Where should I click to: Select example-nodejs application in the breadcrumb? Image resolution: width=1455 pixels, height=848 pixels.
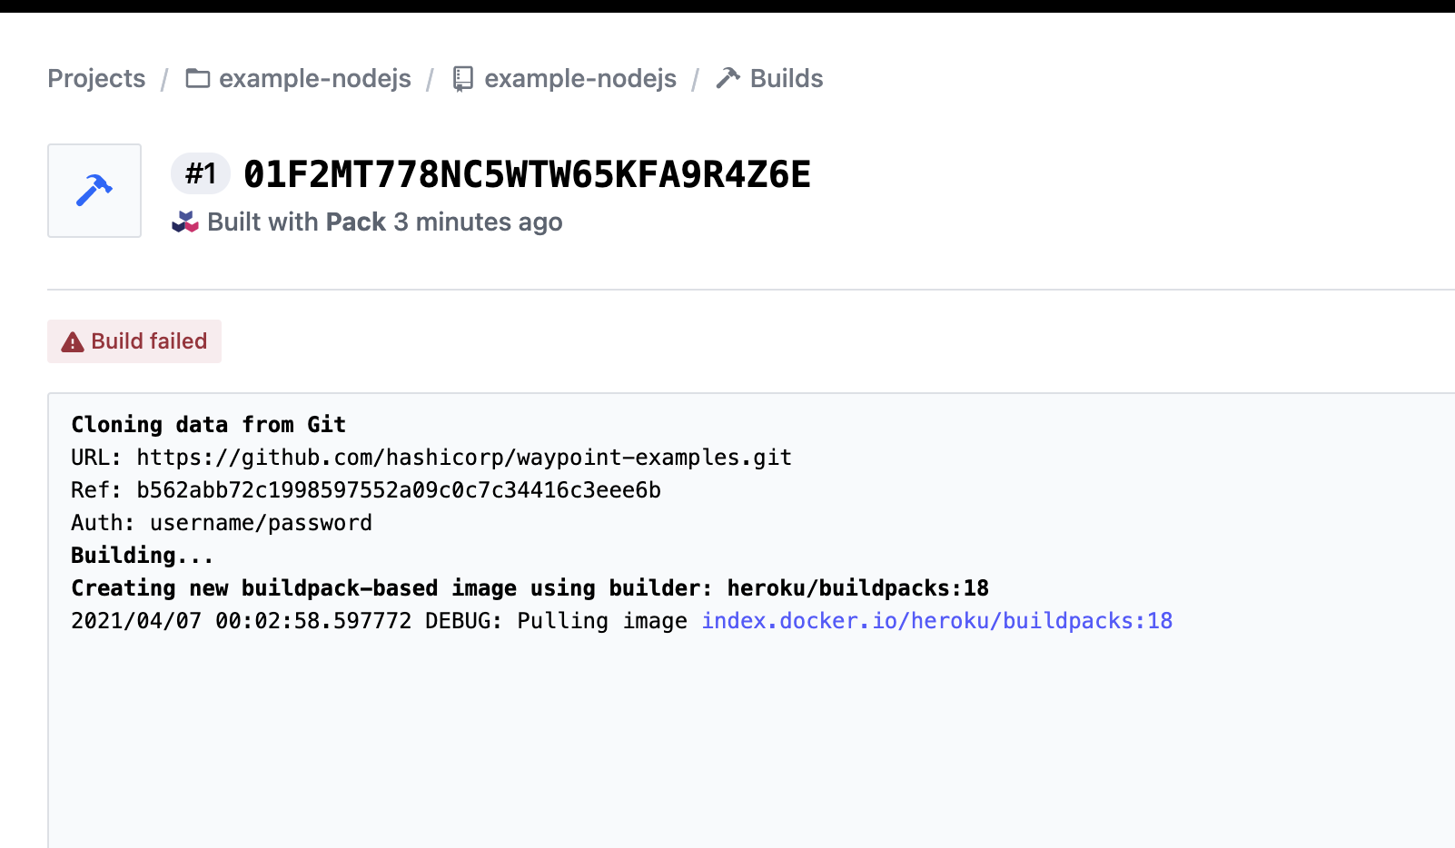point(580,78)
